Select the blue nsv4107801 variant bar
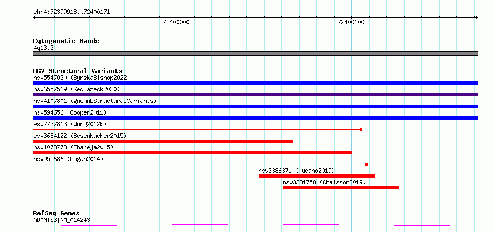Screen dimensions: 494x232 point(255,106)
